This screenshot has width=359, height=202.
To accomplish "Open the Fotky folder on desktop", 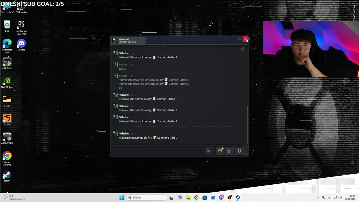I will [7, 101].
